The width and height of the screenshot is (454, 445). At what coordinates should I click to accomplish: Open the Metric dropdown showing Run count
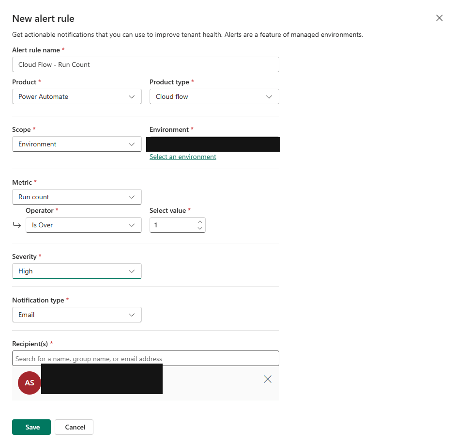coord(77,197)
